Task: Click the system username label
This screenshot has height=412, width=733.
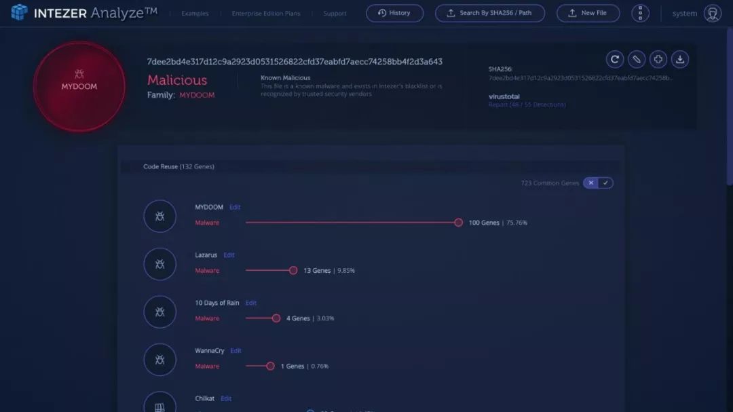Action: coord(684,14)
